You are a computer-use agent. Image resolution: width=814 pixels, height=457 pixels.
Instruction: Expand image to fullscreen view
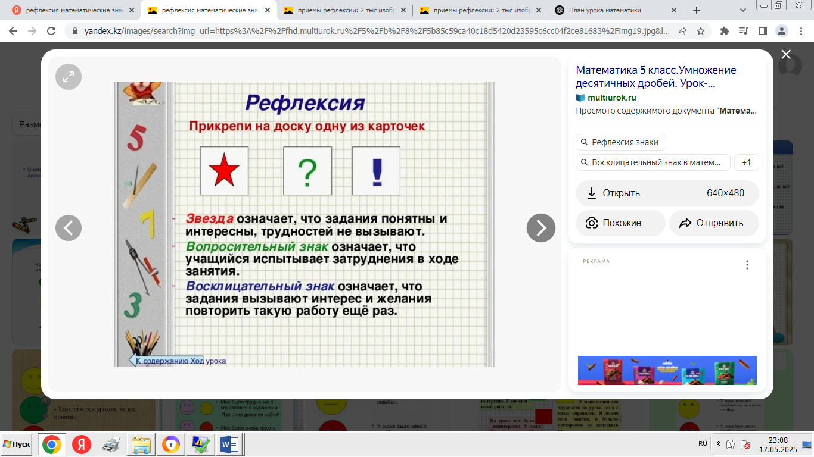pyautogui.click(x=69, y=76)
